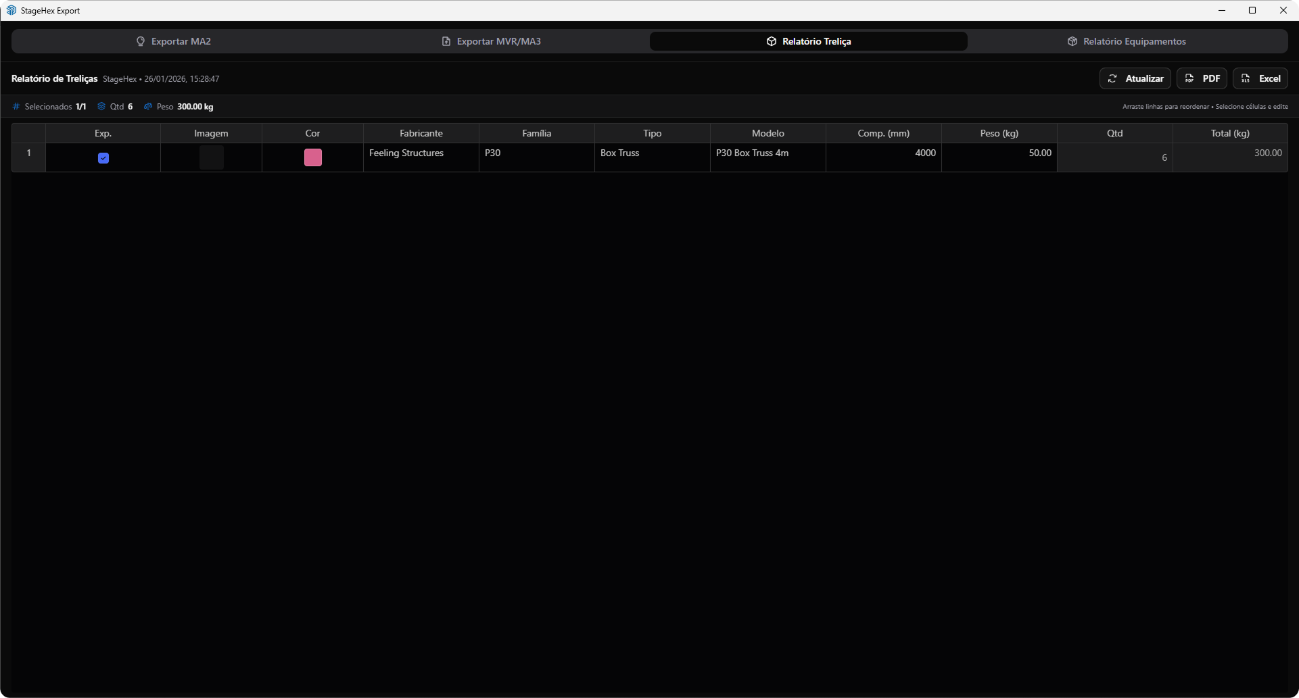
Task: Click the box icon on Relatório Equipamentos
Action: (x=1072, y=41)
